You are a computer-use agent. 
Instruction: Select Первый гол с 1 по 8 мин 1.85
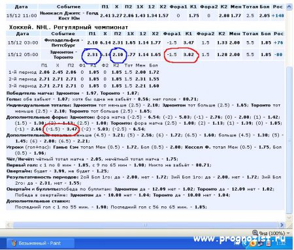[x=83, y=165]
